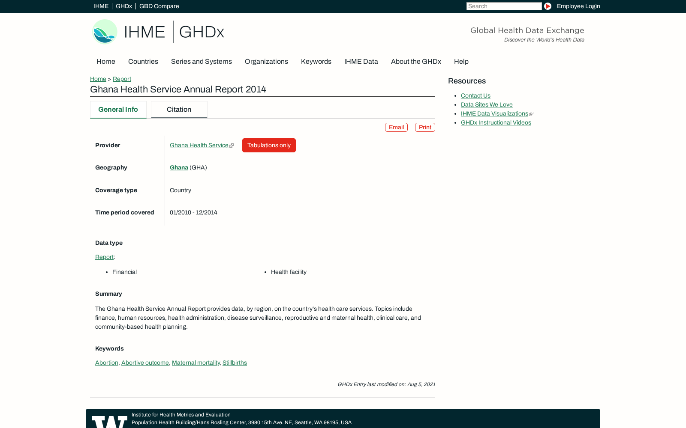Open the Ghana Health Service provider link
This screenshot has height=428, width=686.
(x=199, y=145)
